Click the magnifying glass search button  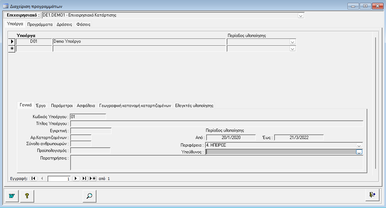[x=90, y=196]
